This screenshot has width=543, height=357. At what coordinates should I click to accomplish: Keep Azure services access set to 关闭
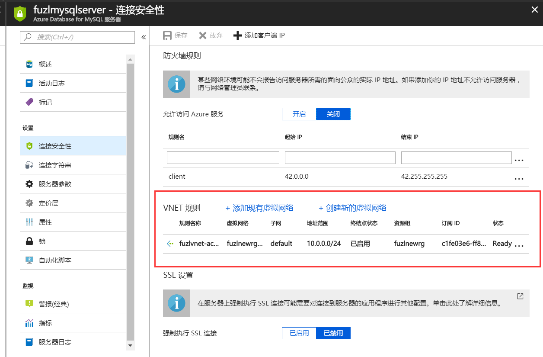click(x=333, y=114)
